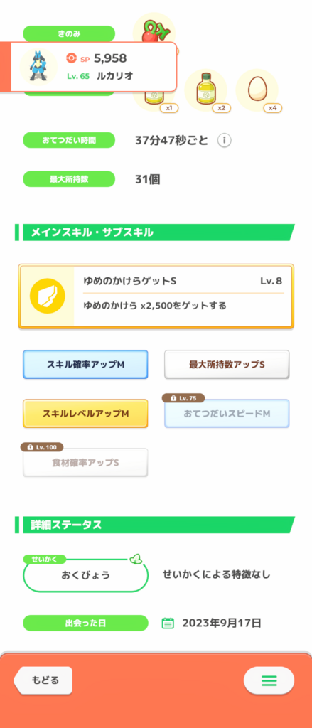Viewport: 312px width, 728px height.
Task: Tap locked 食材確率アップS sub skill
Action: coord(85,462)
